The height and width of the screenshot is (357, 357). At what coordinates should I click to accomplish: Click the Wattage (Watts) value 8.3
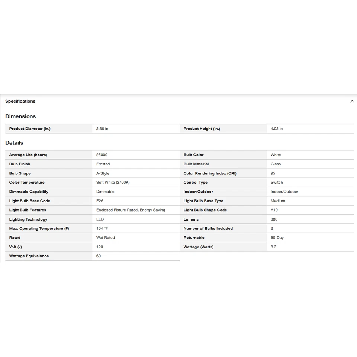(x=273, y=247)
